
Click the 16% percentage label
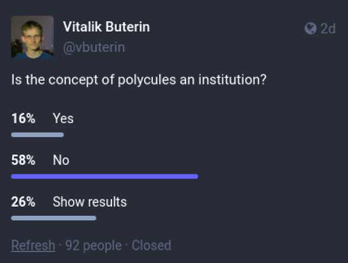[x=23, y=118]
